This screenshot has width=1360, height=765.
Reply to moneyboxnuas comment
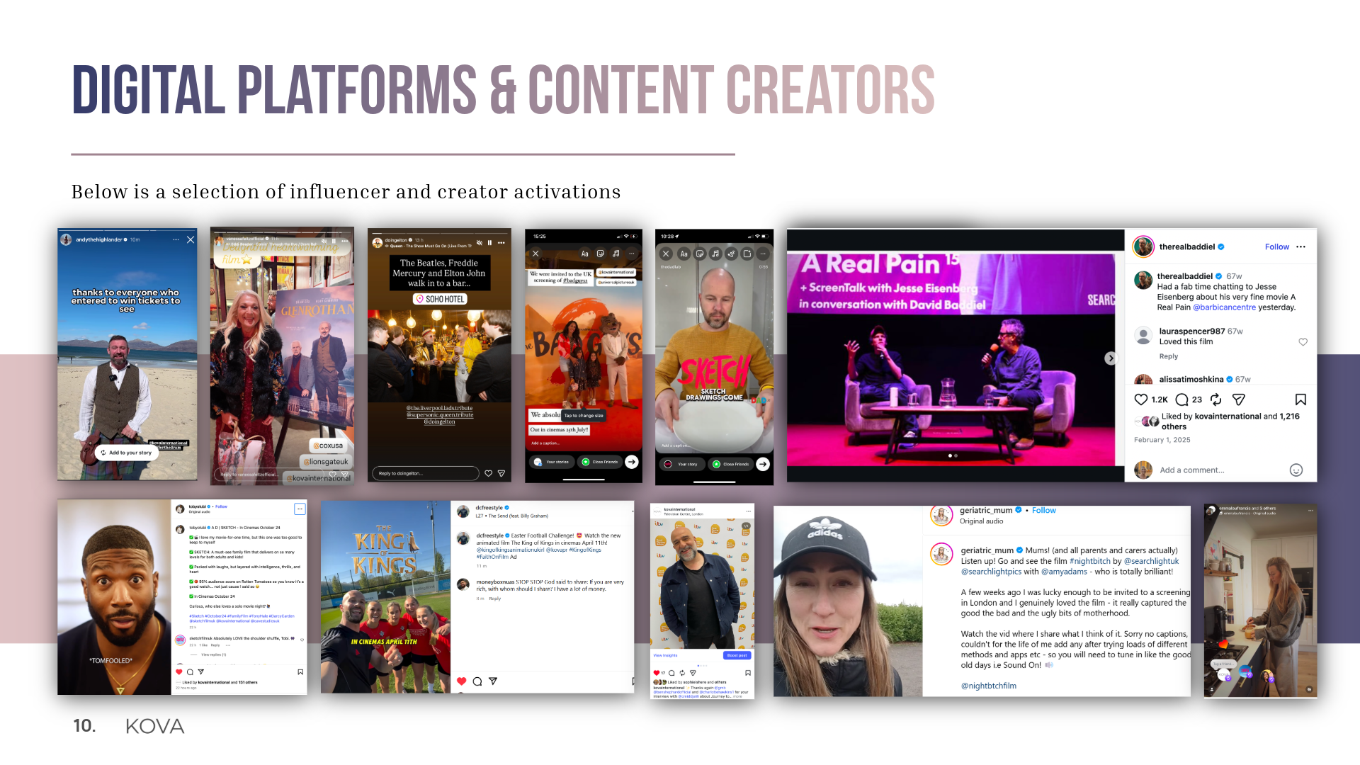coord(495,599)
